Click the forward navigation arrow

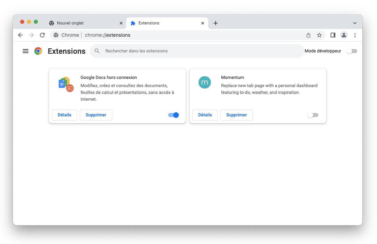click(31, 35)
